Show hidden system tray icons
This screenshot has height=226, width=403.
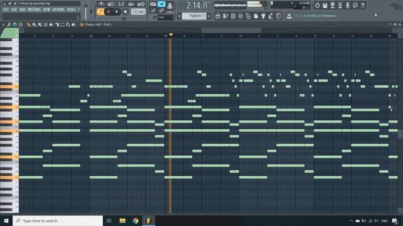(x=351, y=220)
